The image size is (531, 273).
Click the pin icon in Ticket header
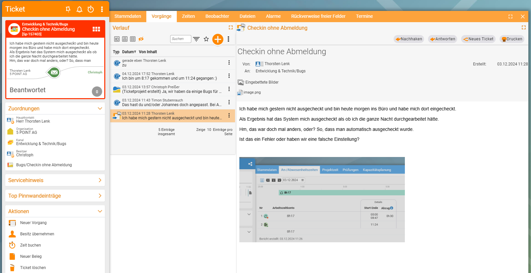(68, 9)
